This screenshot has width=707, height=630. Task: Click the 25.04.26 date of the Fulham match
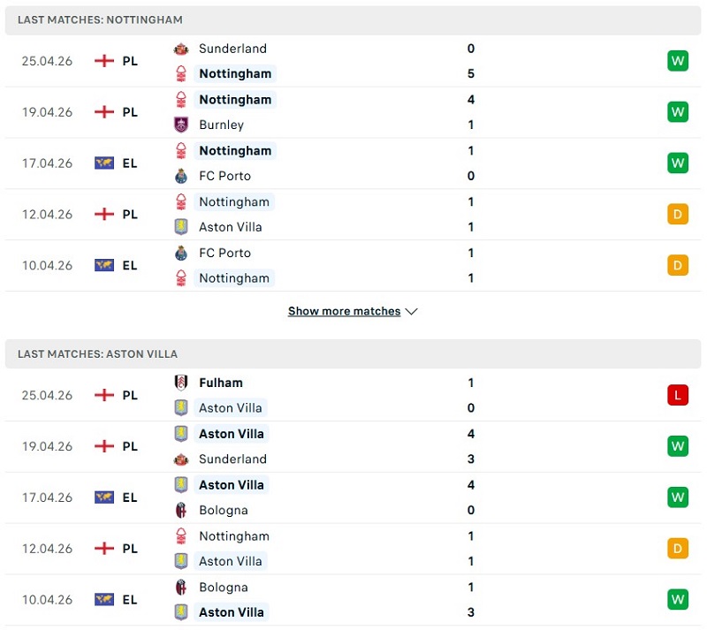47,395
